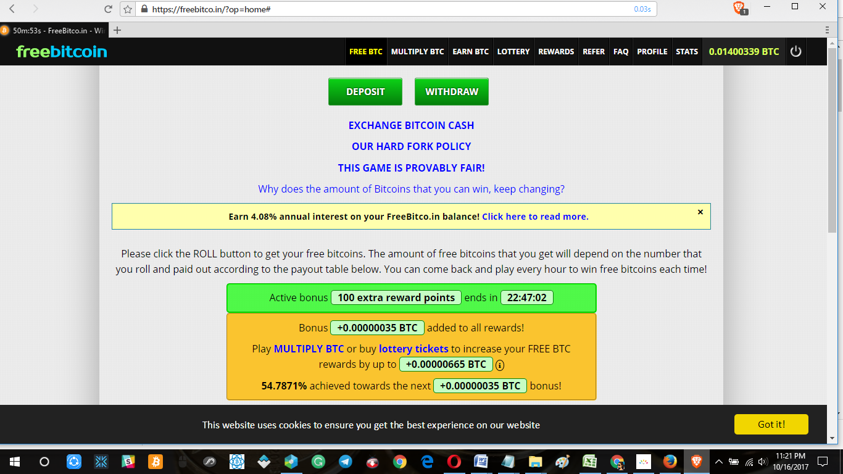Viewport: 843px width, 474px height.
Task: Click the green WITHDRAW button
Action: (452, 91)
